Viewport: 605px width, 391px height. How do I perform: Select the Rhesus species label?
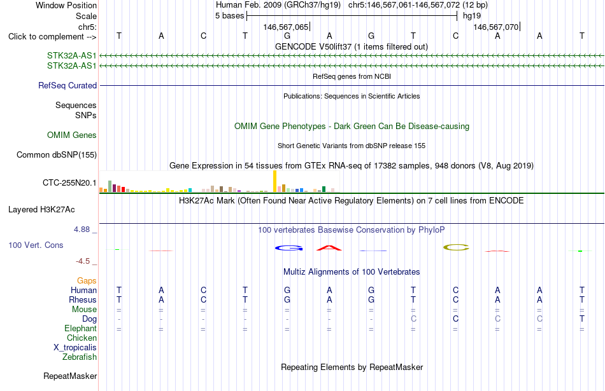coord(83,299)
